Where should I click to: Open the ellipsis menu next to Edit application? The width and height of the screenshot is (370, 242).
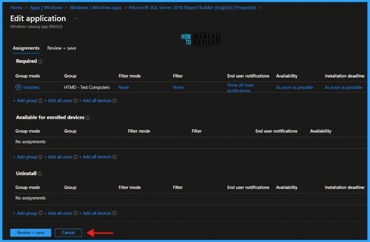coord(76,19)
